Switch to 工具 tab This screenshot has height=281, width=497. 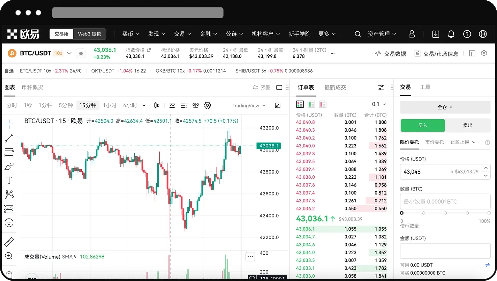pos(425,87)
